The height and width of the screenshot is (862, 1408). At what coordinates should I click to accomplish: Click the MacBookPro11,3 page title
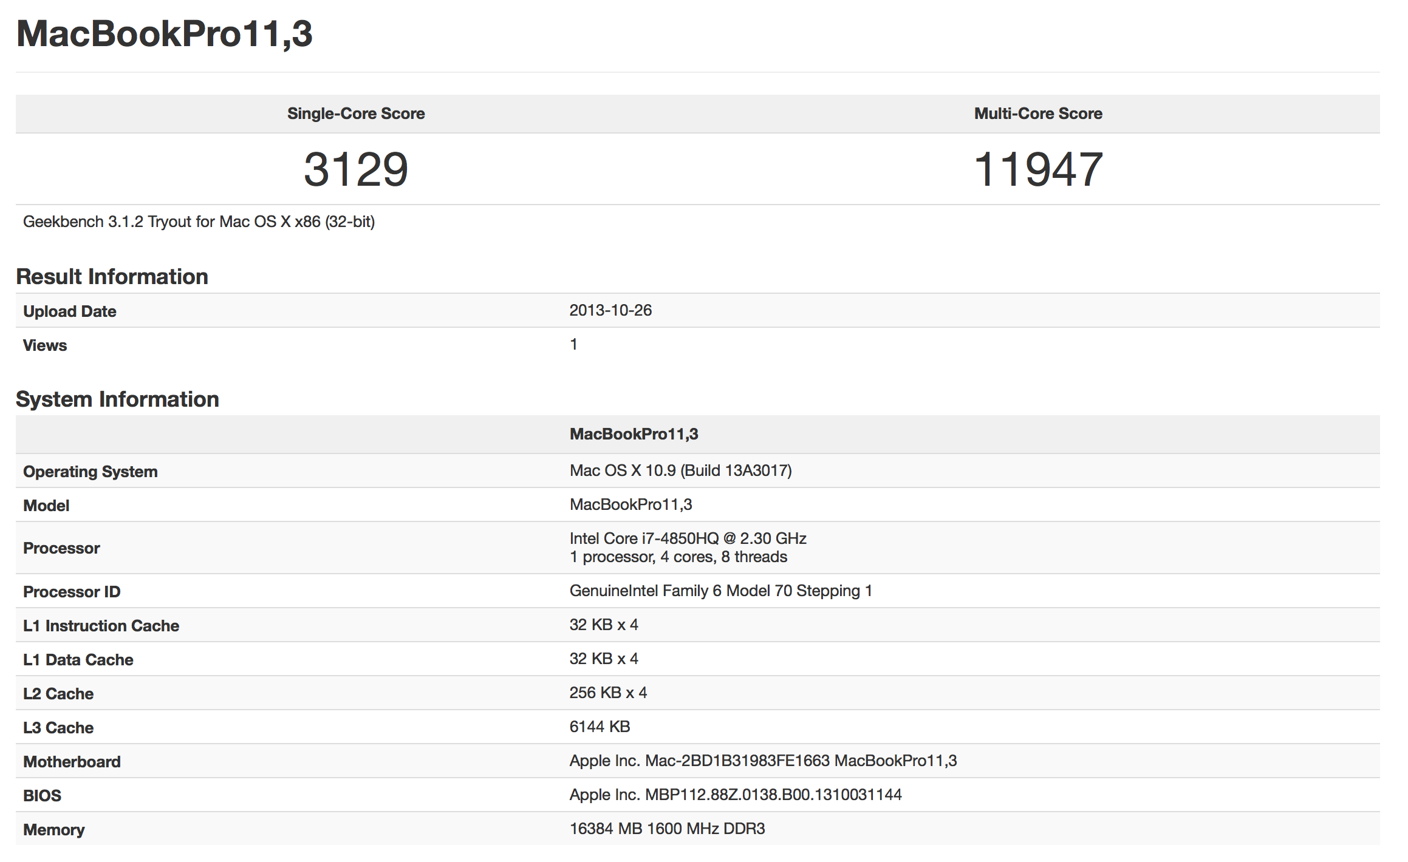164,33
